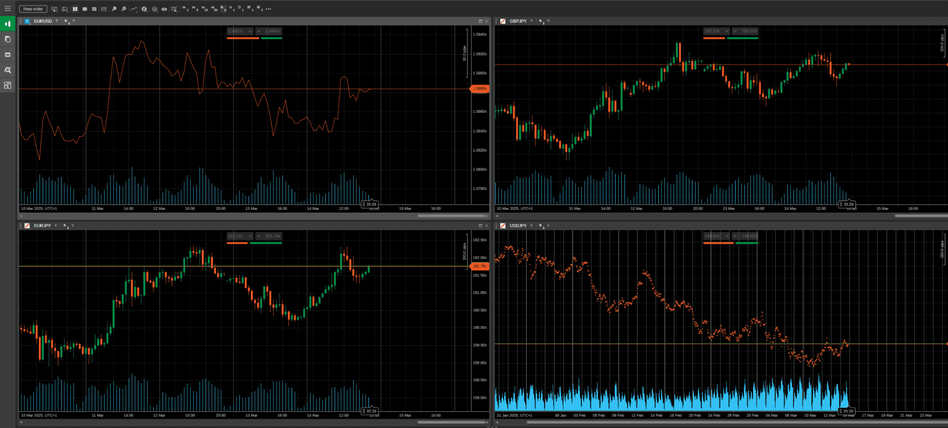Viewport: 948px width, 428px height.
Task: Open the Trade candlestick sidebar section
Action: pos(8,24)
